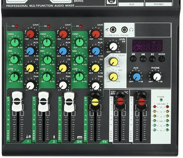Click the next track button under the display
The image size is (183, 158).
pyautogui.click(x=143, y=59)
